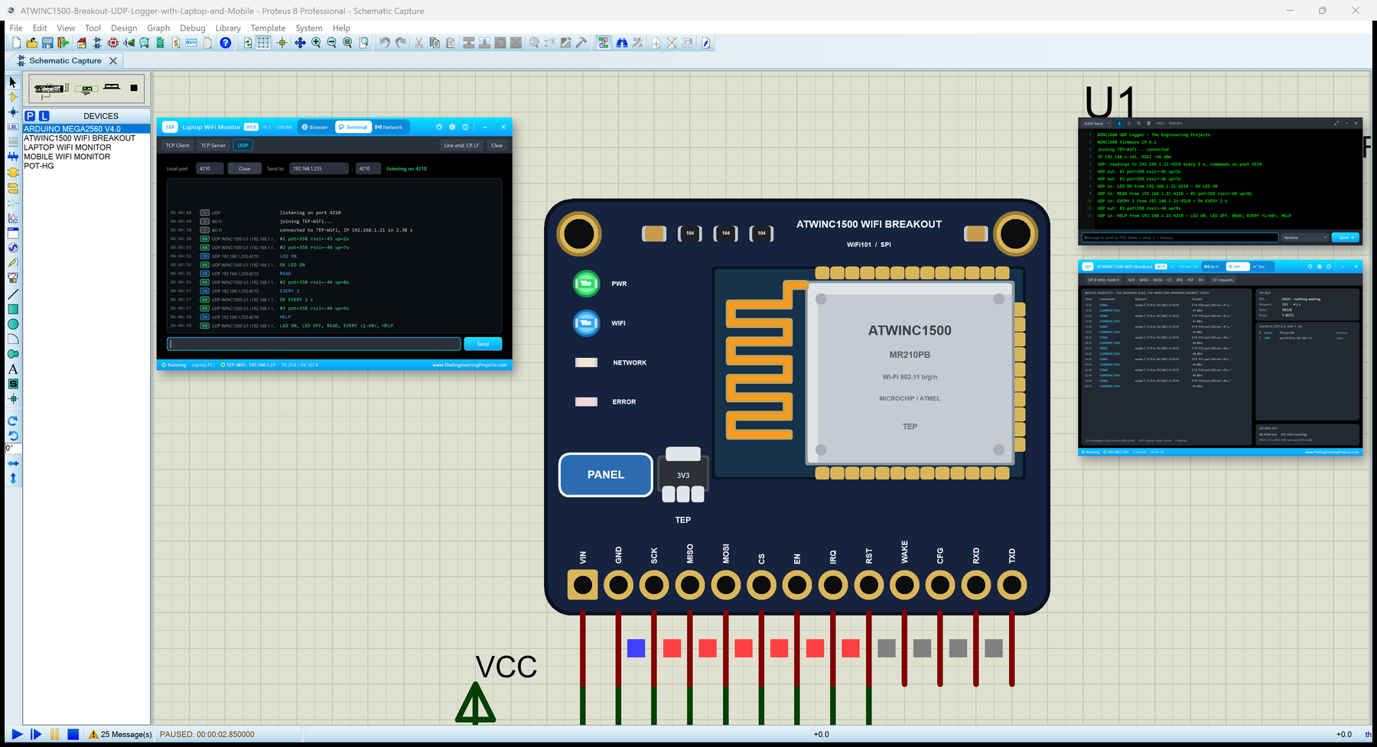The image size is (1377, 747).
Task: Toggle wire auto-router toolbar icon
Action: [604, 43]
